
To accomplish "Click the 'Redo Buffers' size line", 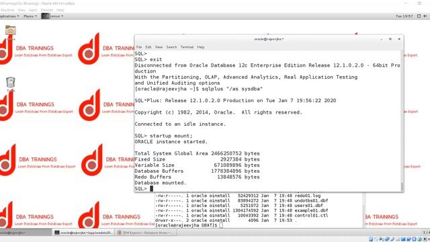I will tap(197, 177).
